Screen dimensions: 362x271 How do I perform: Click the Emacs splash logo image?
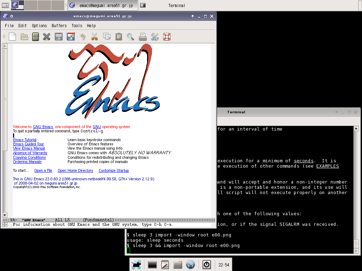pyautogui.click(x=112, y=82)
